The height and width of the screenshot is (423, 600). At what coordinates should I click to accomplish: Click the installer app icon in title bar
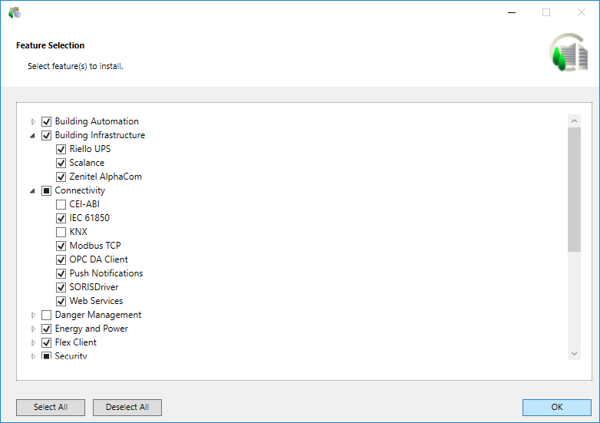coord(15,12)
